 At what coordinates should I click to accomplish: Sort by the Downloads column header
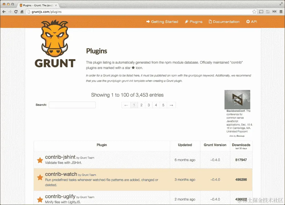[241, 146]
